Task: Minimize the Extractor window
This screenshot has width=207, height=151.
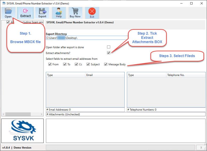Action: 181,3
